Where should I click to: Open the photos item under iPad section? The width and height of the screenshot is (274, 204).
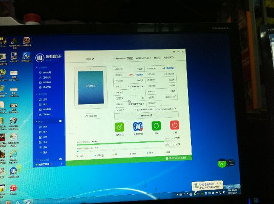43,132
